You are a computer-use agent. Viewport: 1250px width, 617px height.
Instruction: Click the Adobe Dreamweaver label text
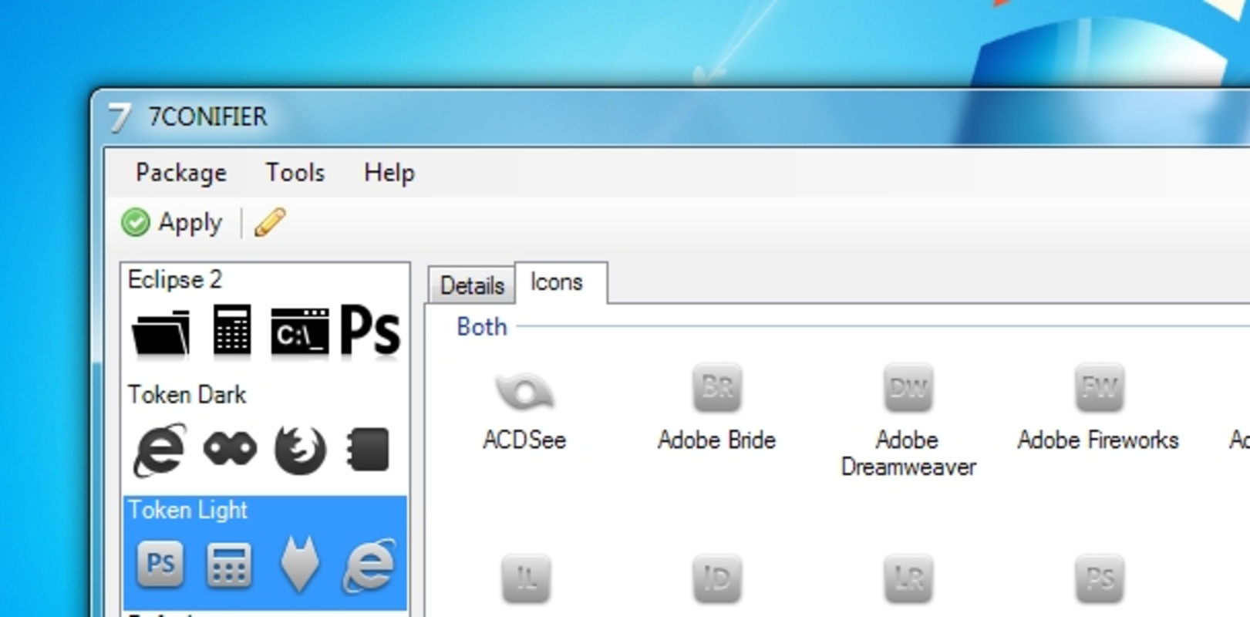908,453
